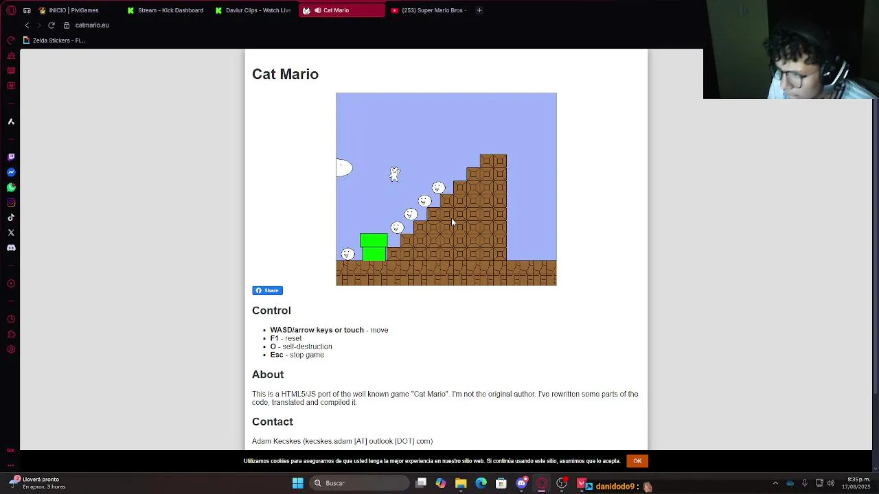Click the 'O - self-destruction' line
Image resolution: width=879 pixels, height=494 pixels.
pos(301,346)
